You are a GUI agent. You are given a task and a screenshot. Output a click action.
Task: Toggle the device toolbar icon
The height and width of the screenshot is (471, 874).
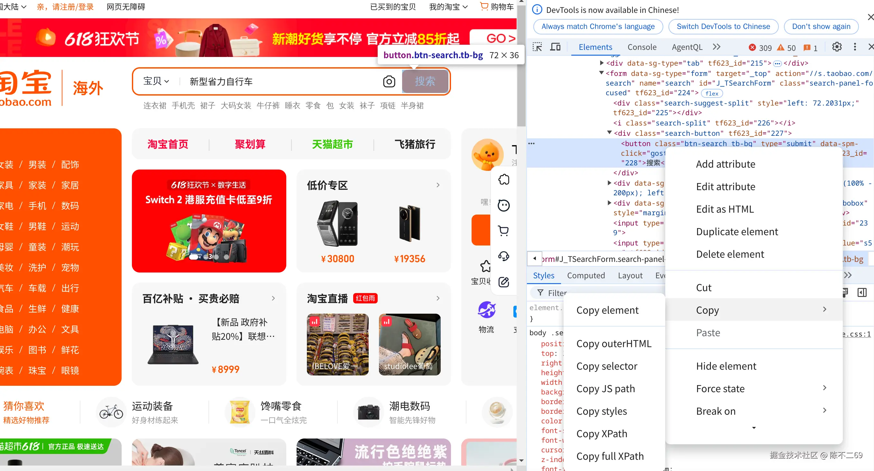[x=555, y=47]
